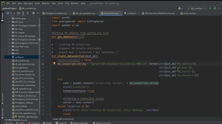Click the Expand All icon in Project panel
This screenshot has width=222, height=124.
(x=23, y=13)
